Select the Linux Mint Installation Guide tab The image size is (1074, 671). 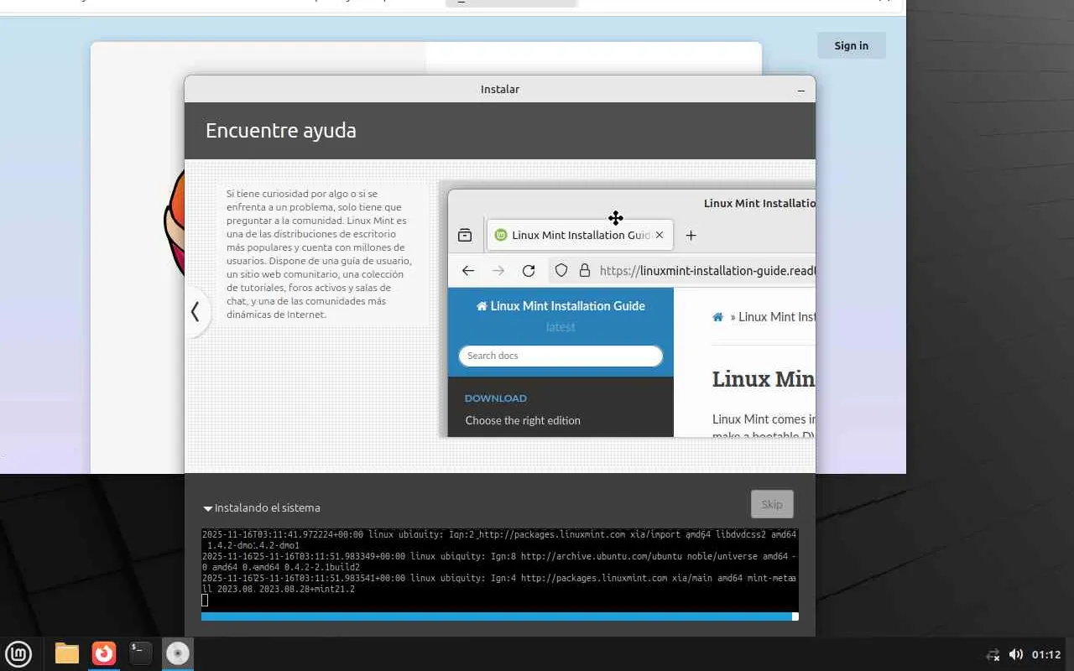point(580,235)
